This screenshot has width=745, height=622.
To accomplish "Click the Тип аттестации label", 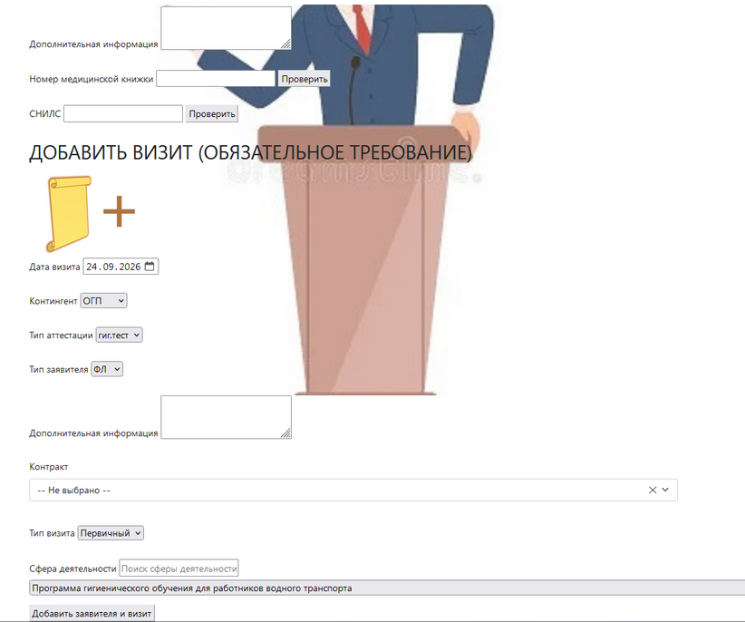I will (61, 335).
